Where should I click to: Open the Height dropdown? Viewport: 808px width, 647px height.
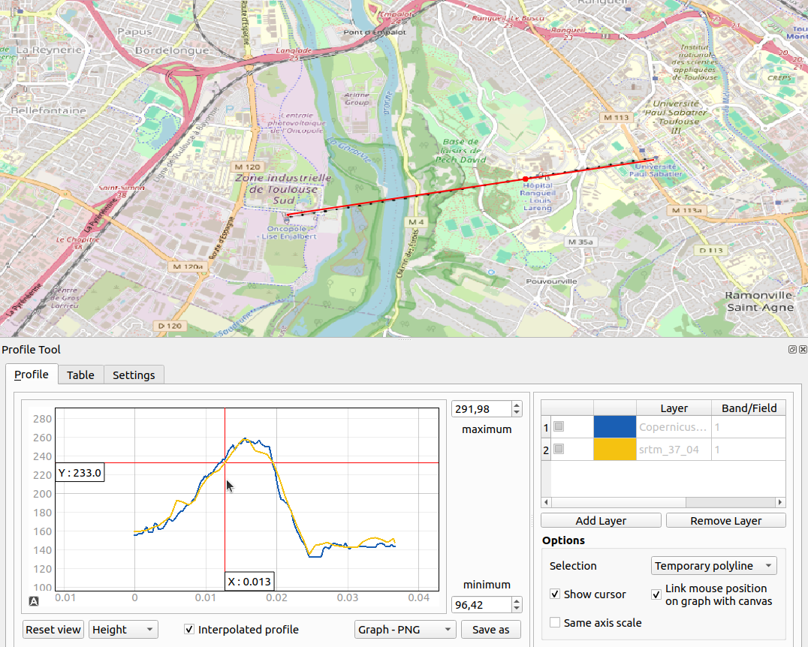[123, 630]
